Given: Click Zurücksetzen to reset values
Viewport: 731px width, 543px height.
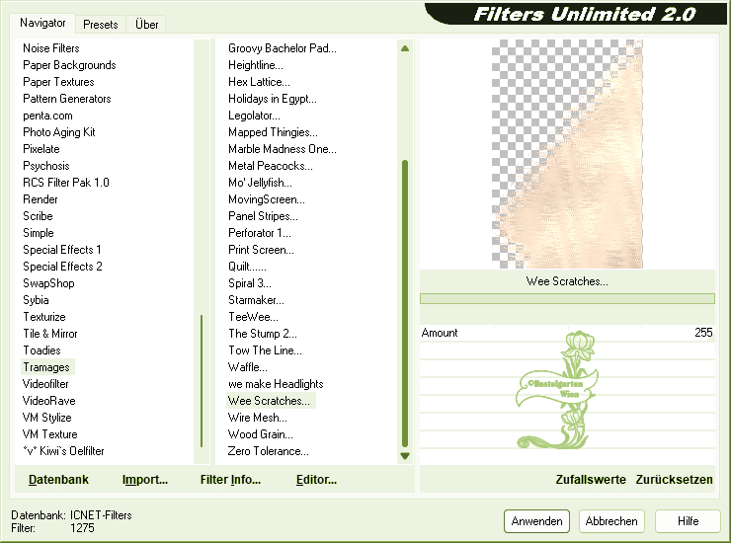Looking at the screenshot, I should point(674,480).
